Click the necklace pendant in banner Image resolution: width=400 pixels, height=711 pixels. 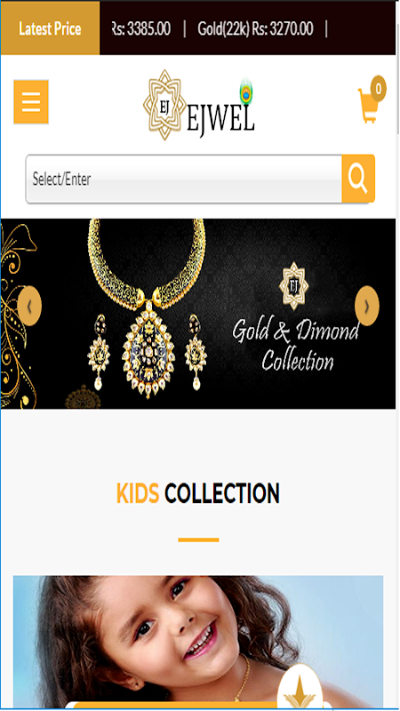tap(148, 349)
